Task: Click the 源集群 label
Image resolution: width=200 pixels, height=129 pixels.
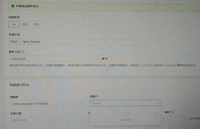Action: click(14, 97)
